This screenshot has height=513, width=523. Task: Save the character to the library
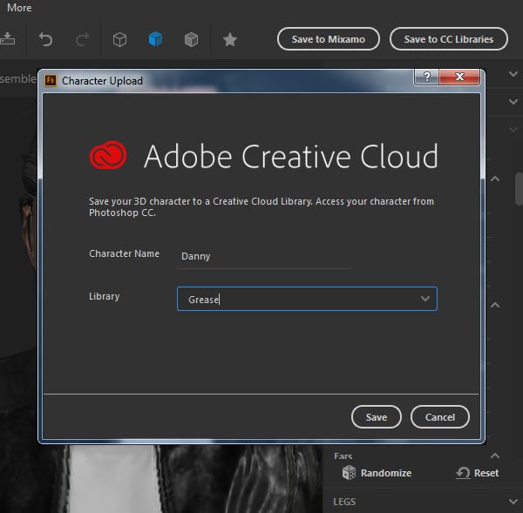coord(377,416)
